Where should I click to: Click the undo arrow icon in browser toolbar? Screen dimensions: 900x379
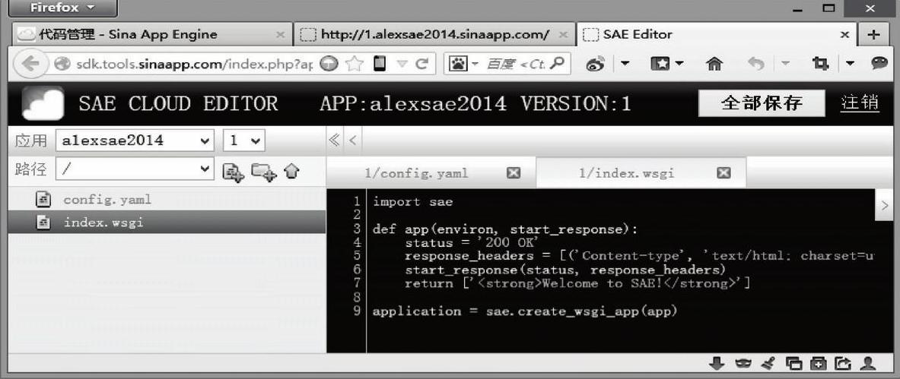[756, 65]
